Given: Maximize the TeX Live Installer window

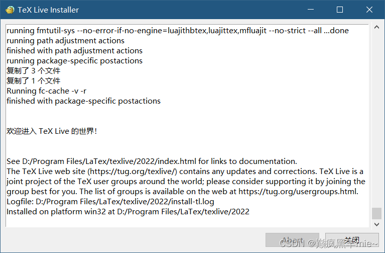Looking at the screenshot, I should click(x=340, y=10).
